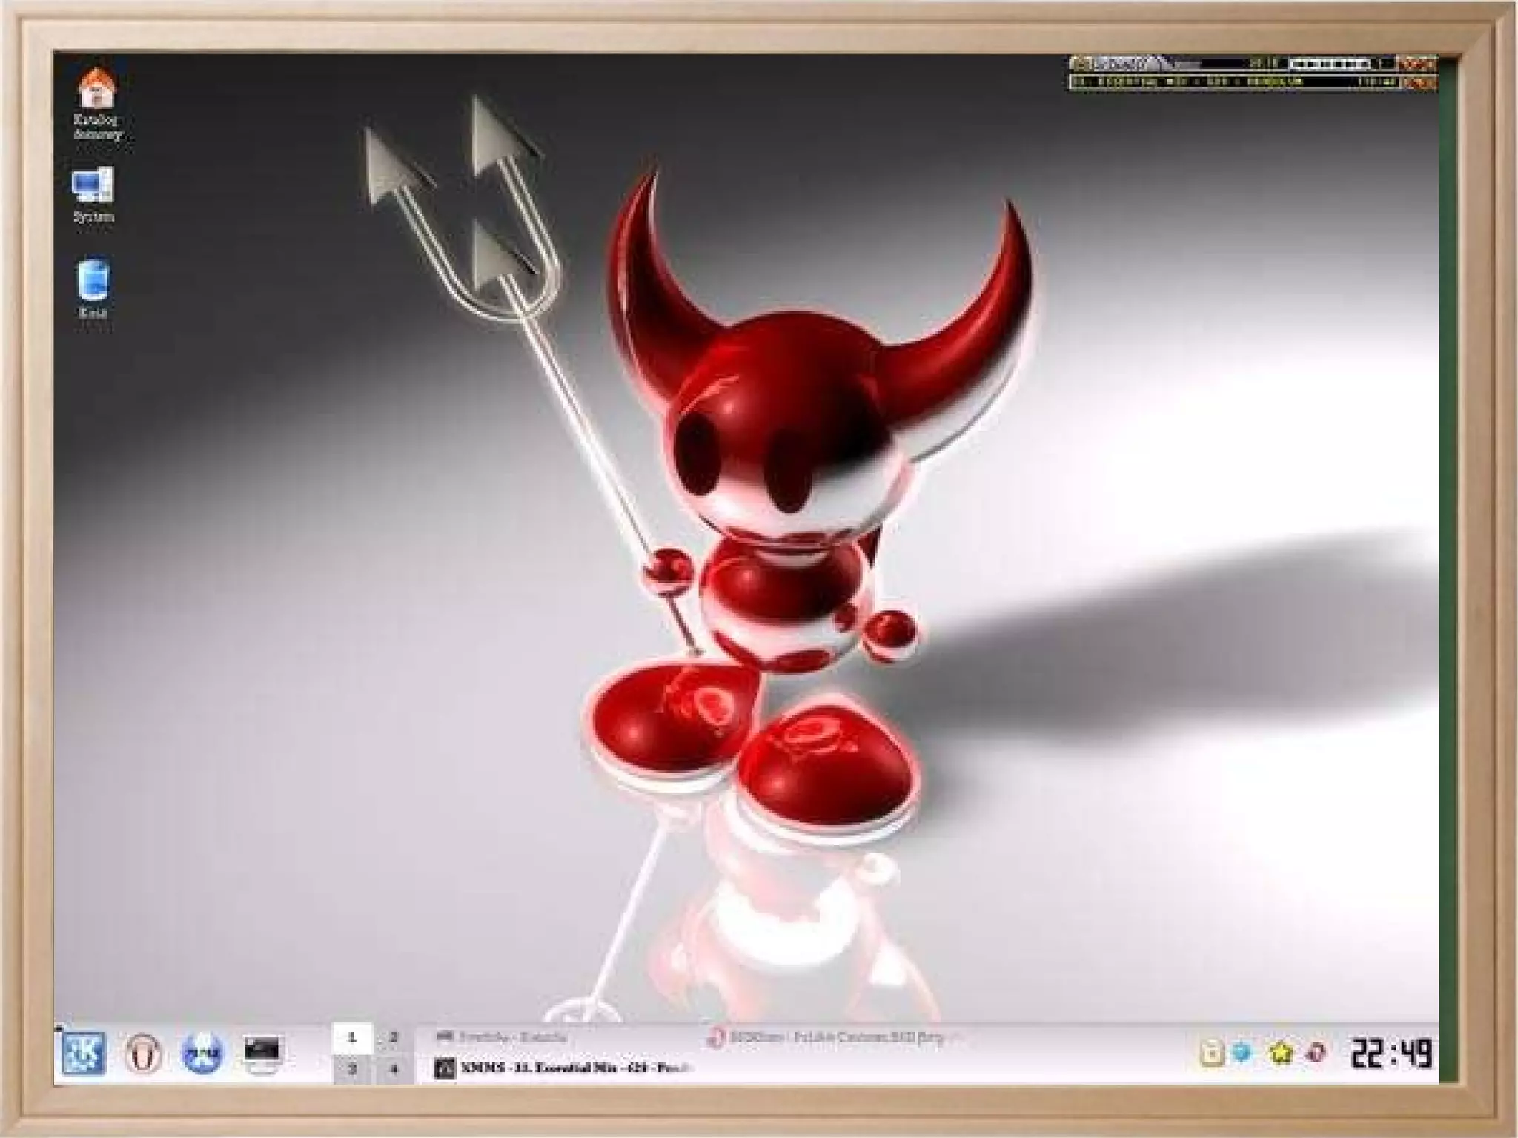Open the KDE K menu button
Screen dimensions: 1518x1138
[83, 1053]
